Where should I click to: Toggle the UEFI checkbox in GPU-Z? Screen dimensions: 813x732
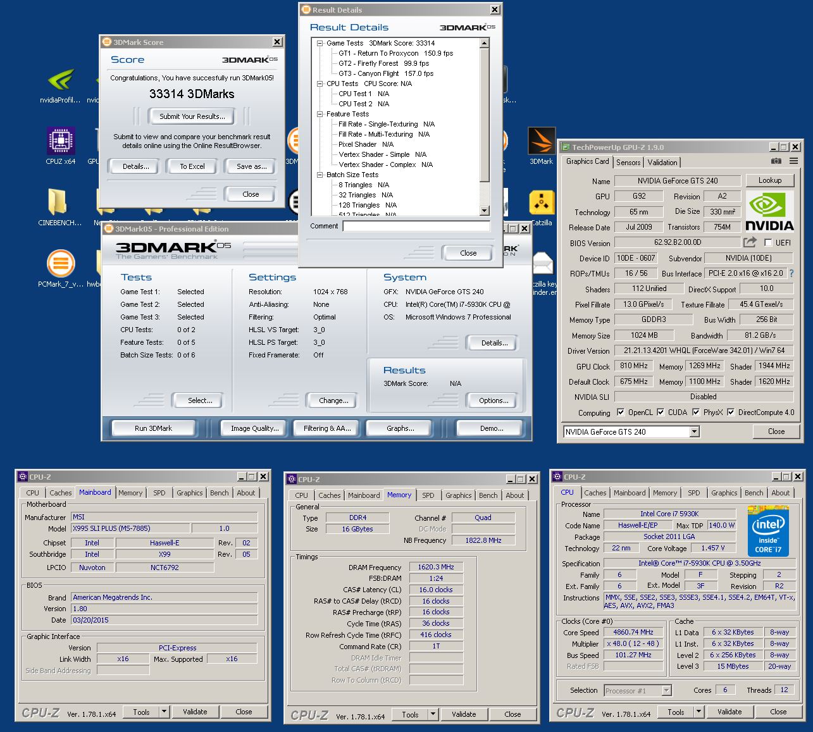[768, 242]
